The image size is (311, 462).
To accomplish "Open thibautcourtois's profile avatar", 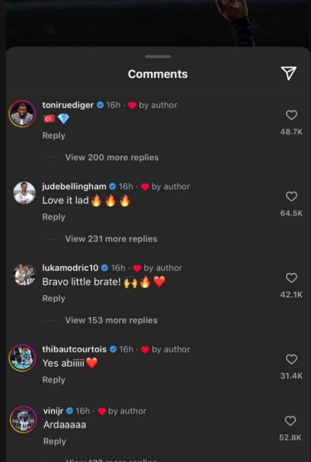I will tap(22, 357).
